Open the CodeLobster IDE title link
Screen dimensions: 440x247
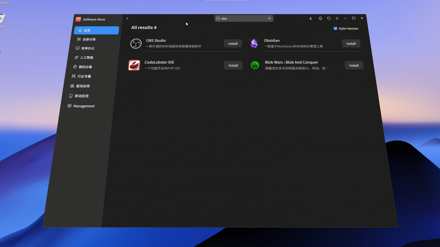coord(159,62)
